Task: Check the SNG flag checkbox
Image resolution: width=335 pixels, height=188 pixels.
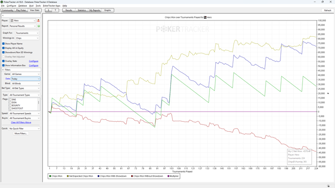Action: (x=10, y=99)
